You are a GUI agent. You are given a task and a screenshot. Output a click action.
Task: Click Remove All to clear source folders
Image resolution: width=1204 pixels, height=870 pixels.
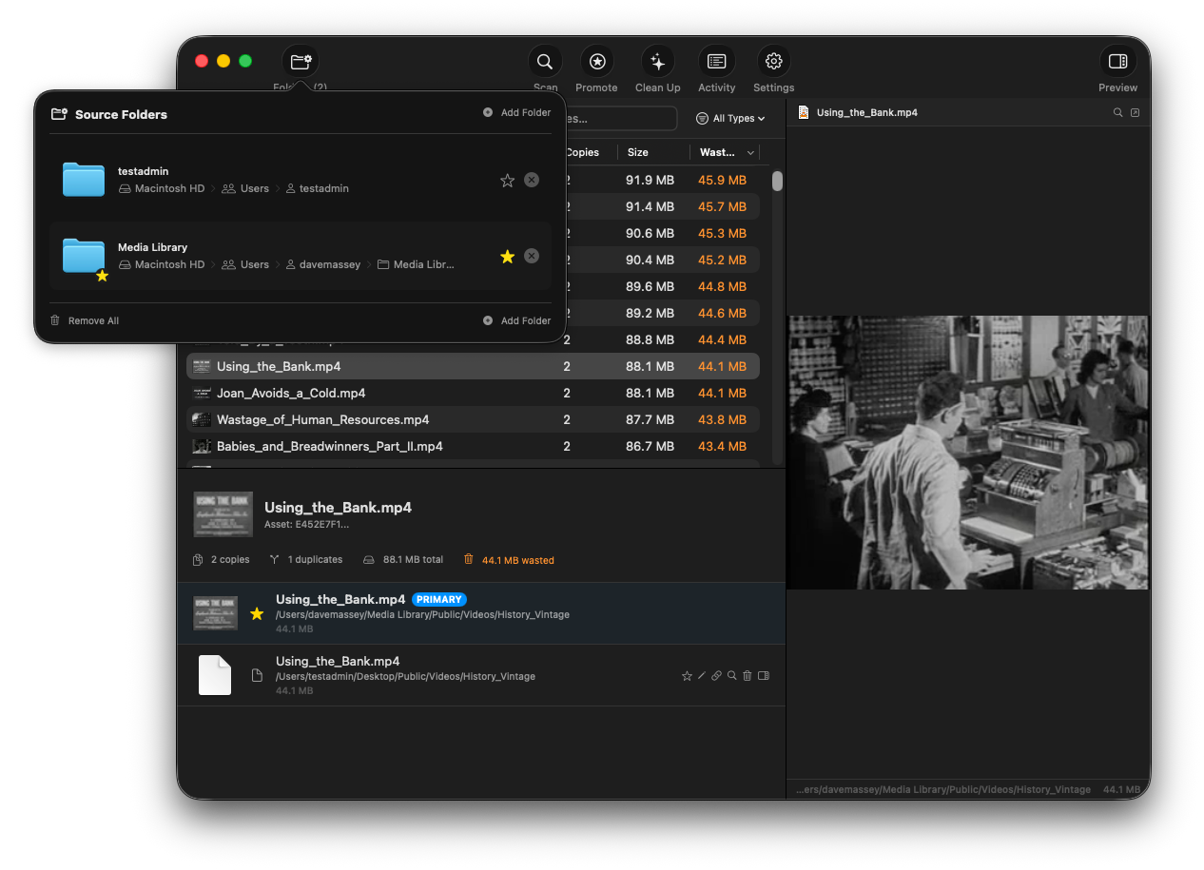tap(84, 320)
